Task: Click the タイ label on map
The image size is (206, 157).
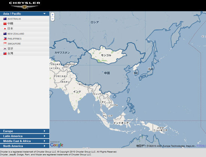Action: click(103, 102)
